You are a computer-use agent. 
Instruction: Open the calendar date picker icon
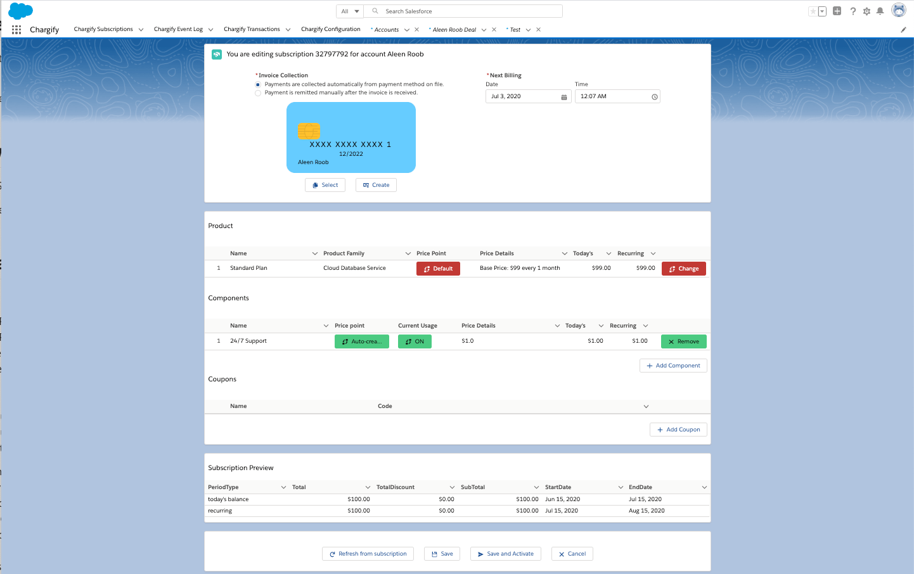tap(564, 97)
